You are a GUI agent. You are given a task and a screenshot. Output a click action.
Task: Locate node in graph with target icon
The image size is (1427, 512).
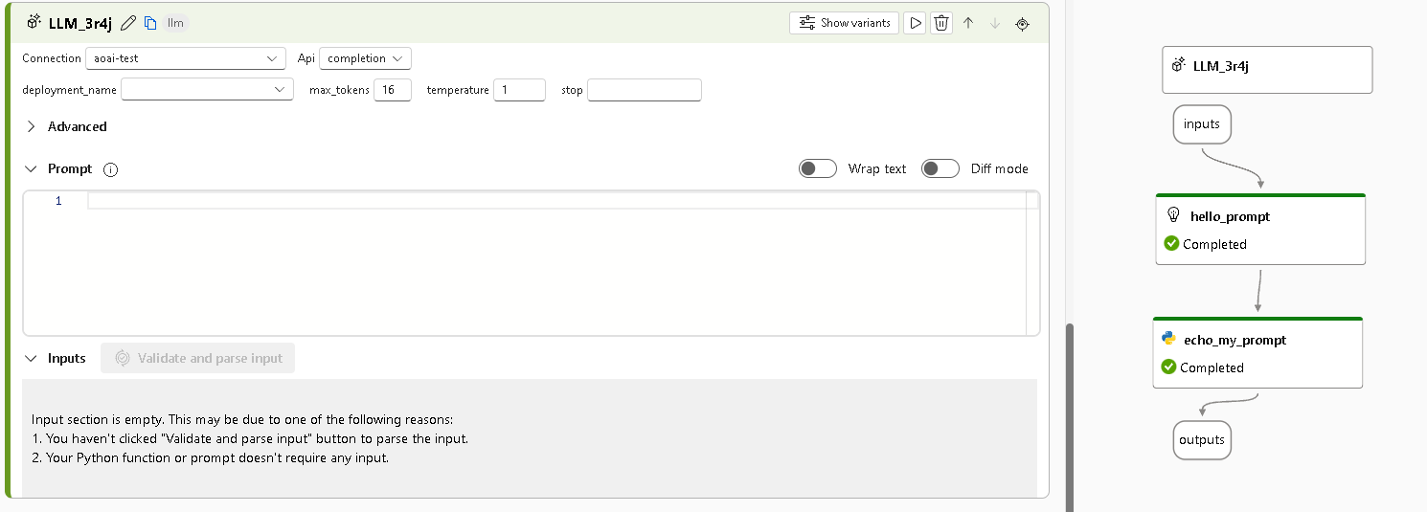point(1022,23)
